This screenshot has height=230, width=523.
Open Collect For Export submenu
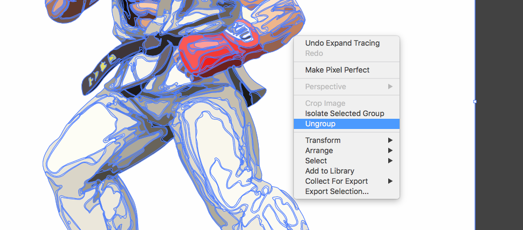346,182
